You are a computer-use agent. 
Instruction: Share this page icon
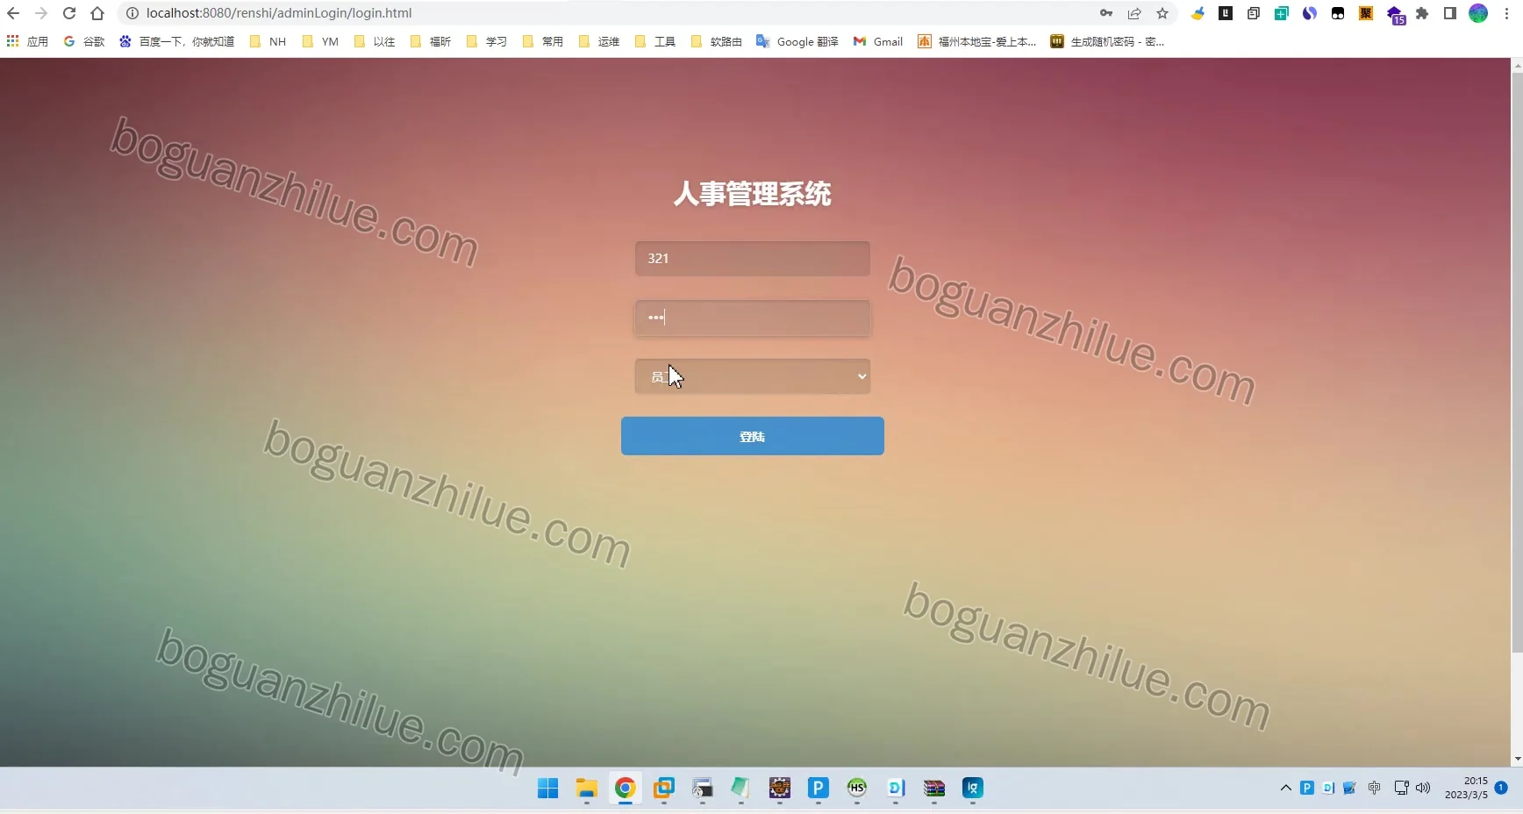(1134, 13)
